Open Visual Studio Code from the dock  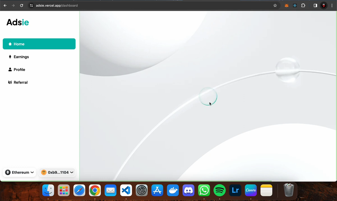point(126,191)
